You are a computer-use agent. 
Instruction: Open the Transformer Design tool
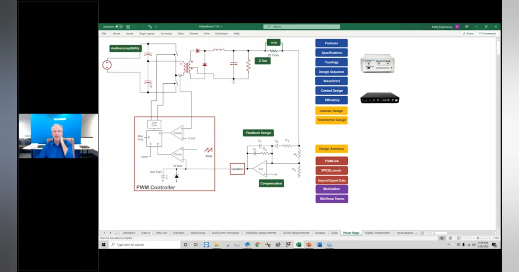click(x=331, y=120)
